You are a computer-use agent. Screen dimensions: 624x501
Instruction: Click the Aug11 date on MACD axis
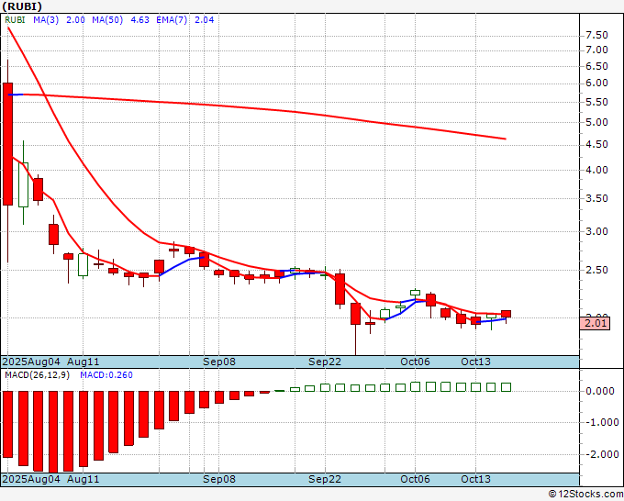[83, 480]
